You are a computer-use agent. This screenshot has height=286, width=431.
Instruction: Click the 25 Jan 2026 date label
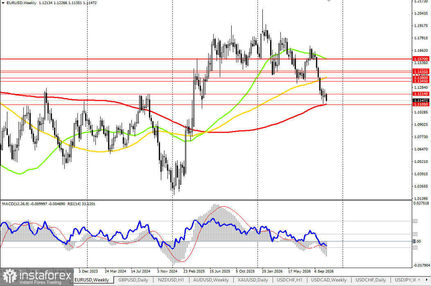coord(272,271)
